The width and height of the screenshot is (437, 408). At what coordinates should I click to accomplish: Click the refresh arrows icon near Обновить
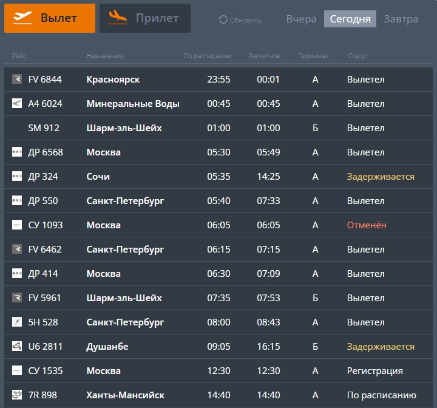[223, 20]
